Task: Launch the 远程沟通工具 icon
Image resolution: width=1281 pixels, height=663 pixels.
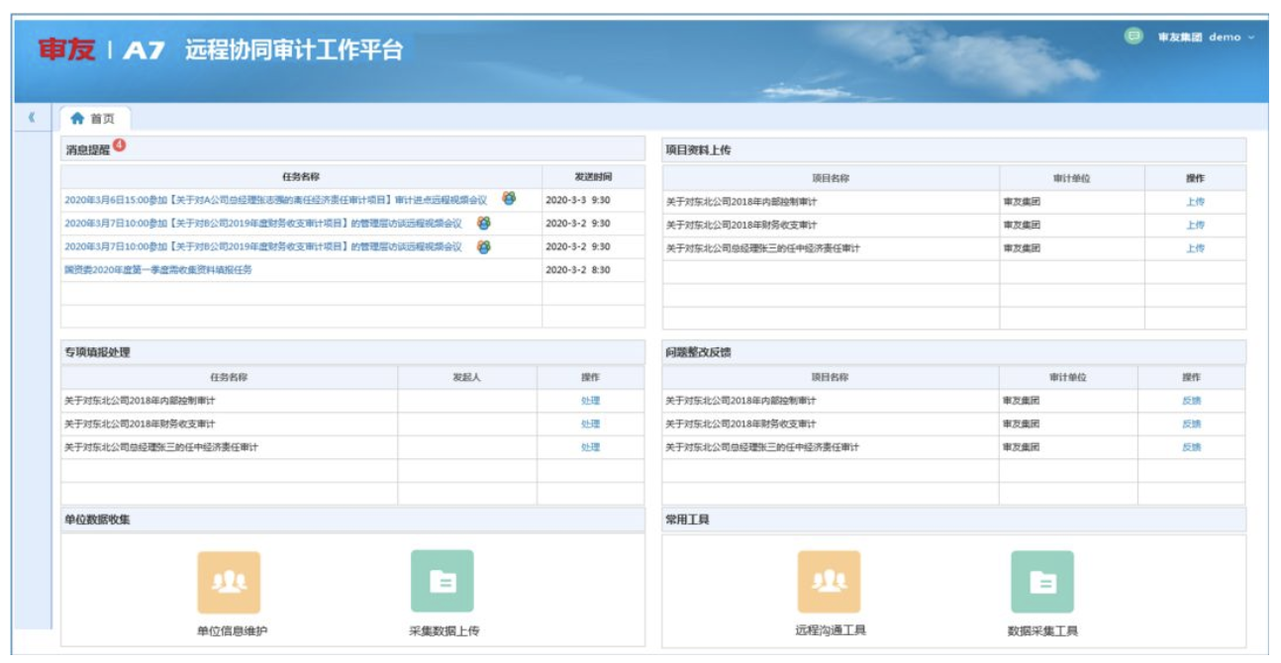Action: pyautogui.click(x=829, y=582)
